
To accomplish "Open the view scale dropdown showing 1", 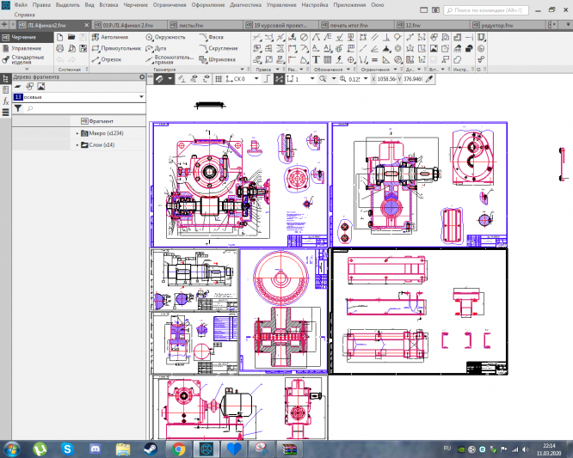I will click(x=312, y=79).
